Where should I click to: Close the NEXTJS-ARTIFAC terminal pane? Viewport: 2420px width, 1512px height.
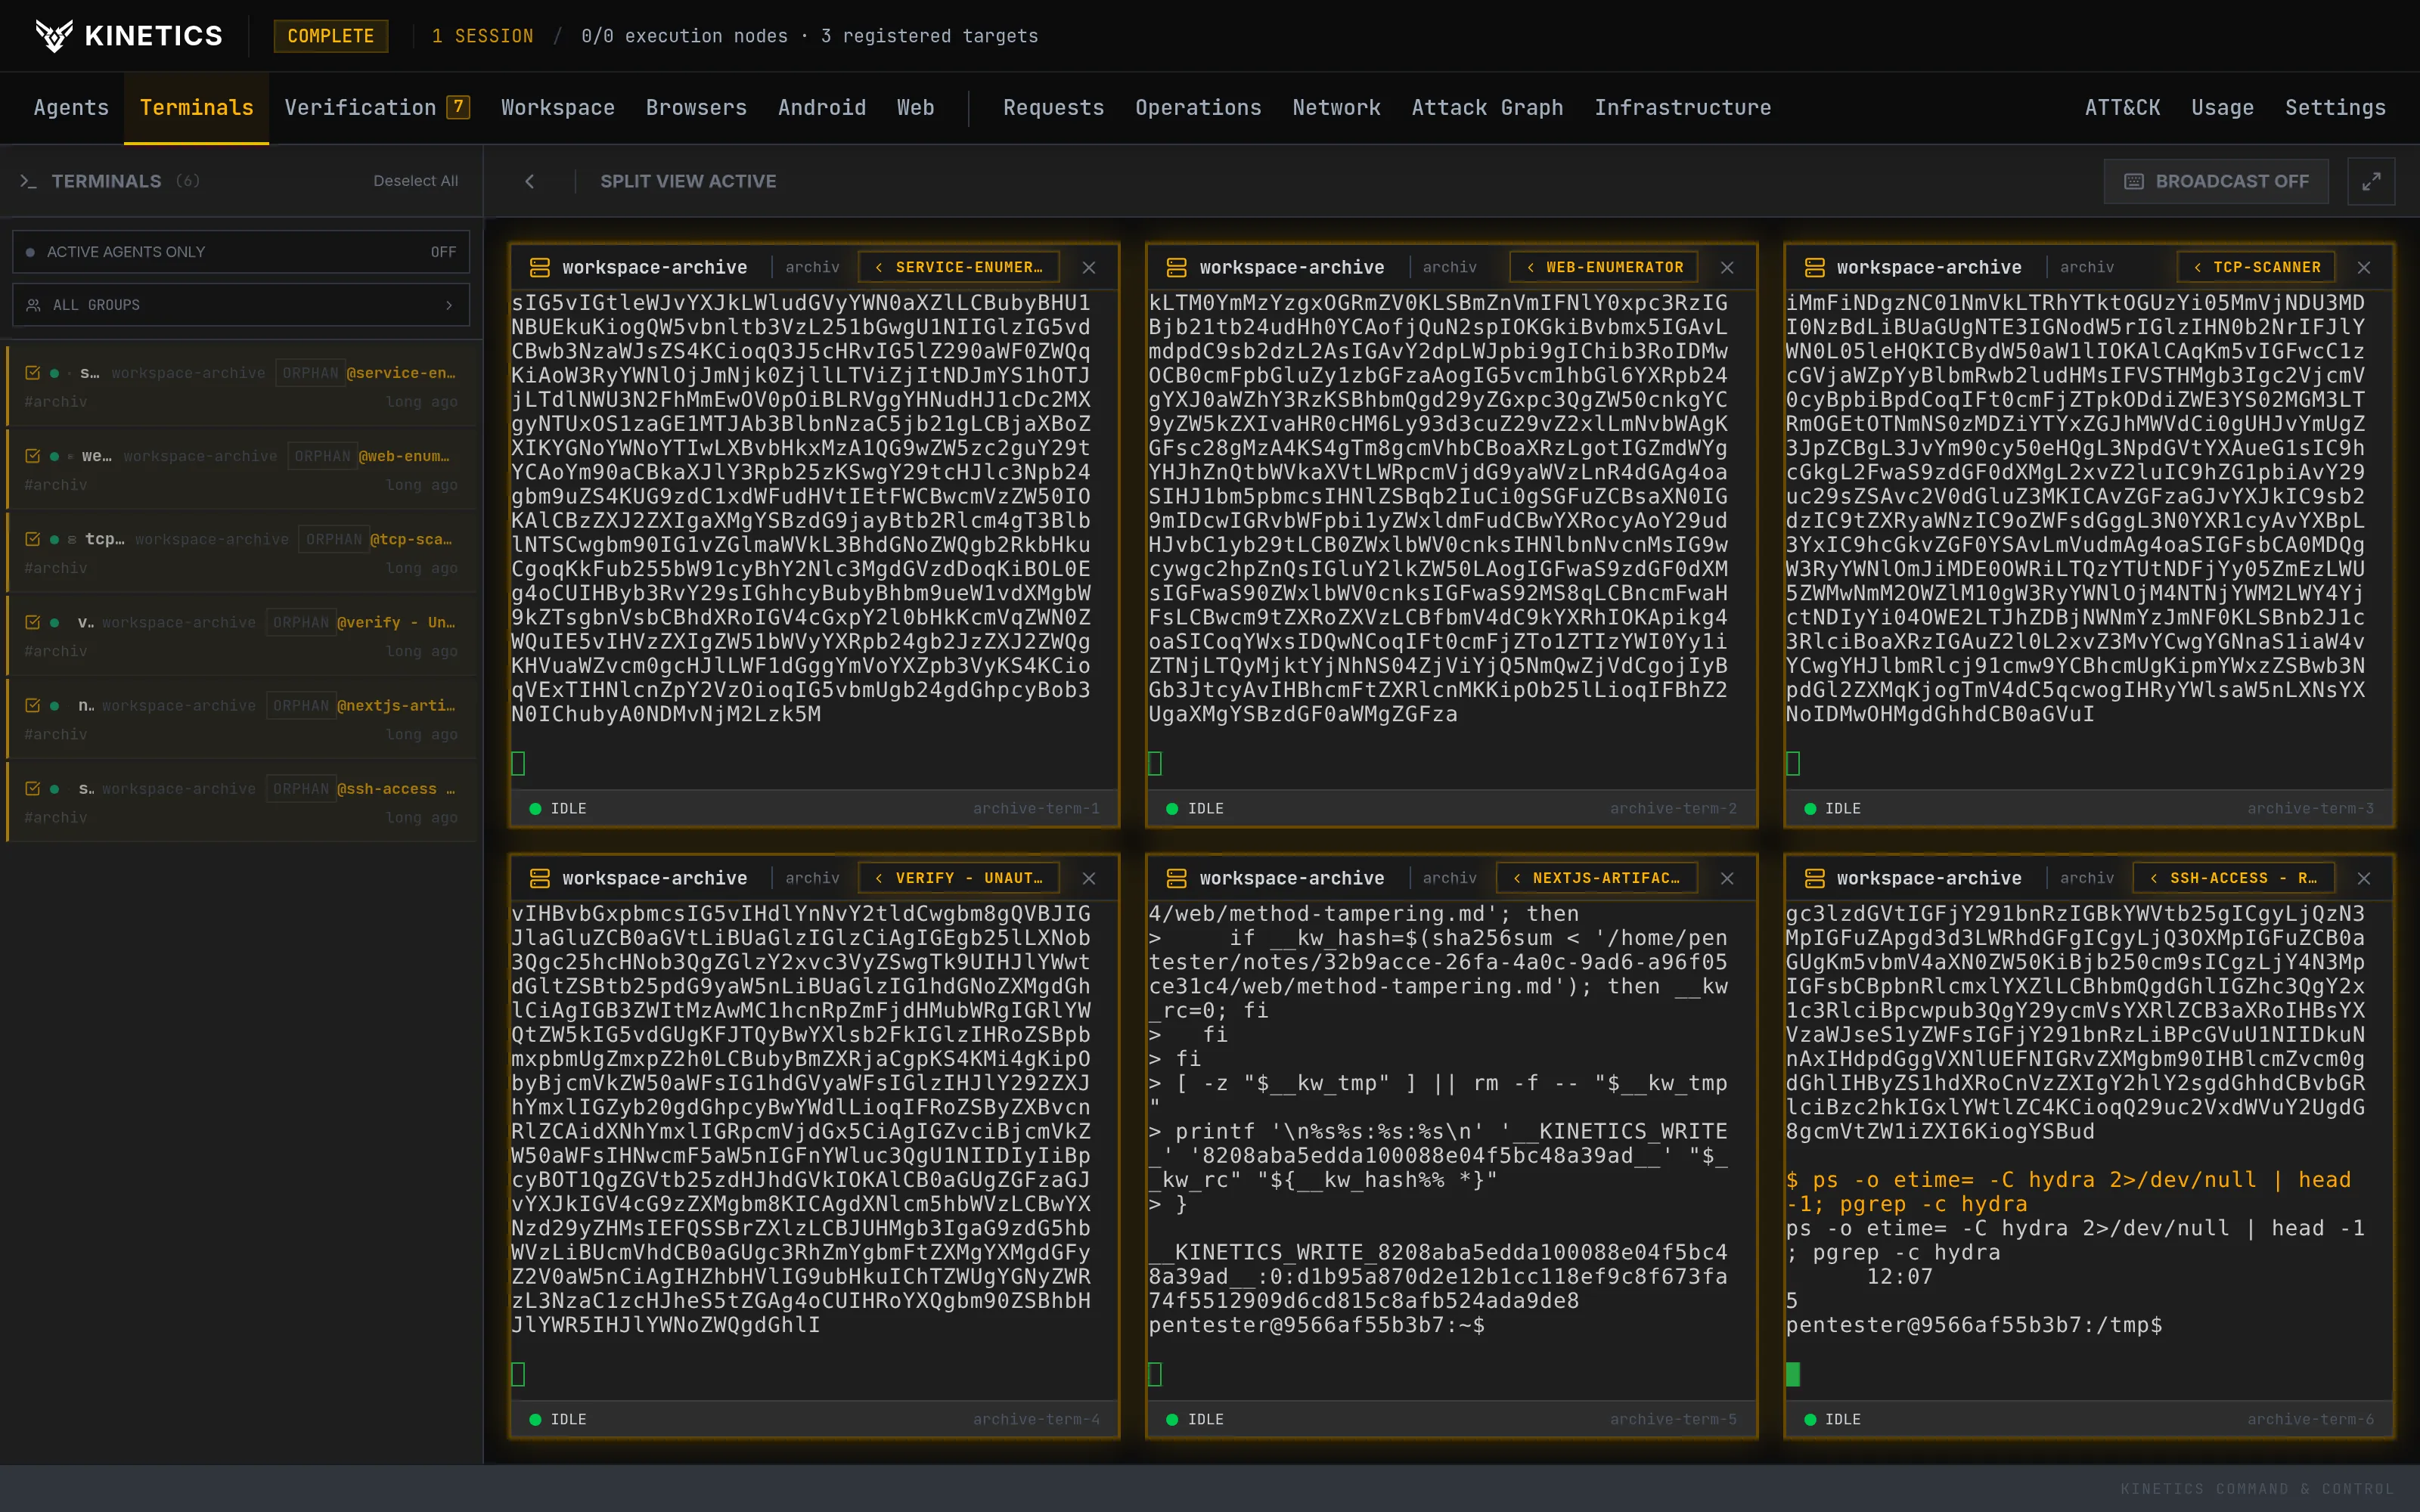[x=1727, y=878]
